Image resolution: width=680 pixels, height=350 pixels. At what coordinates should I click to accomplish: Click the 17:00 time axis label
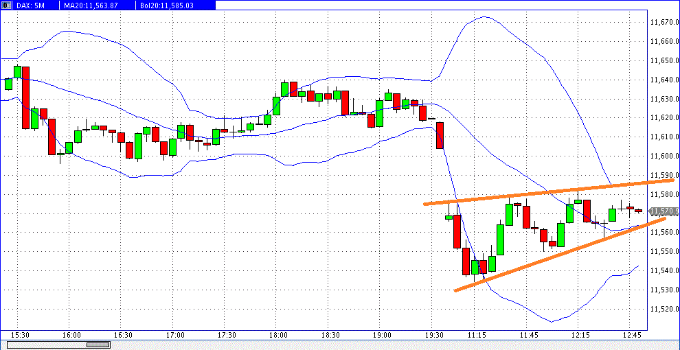click(174, 336)
